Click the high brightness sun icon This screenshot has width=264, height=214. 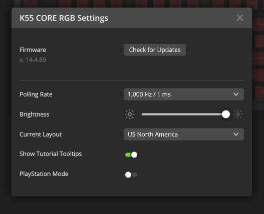238,114
